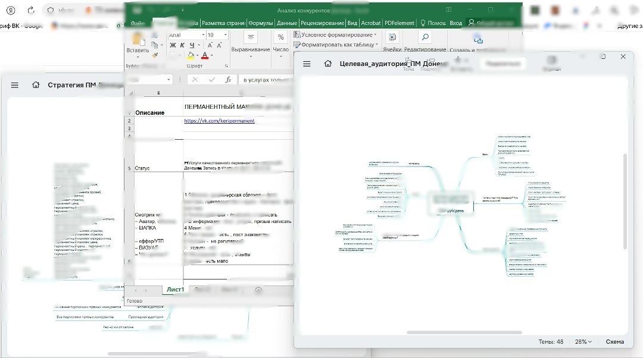Select the Format Painter brush in Excel
Screen dimensions: 643x358
[155, 55]
